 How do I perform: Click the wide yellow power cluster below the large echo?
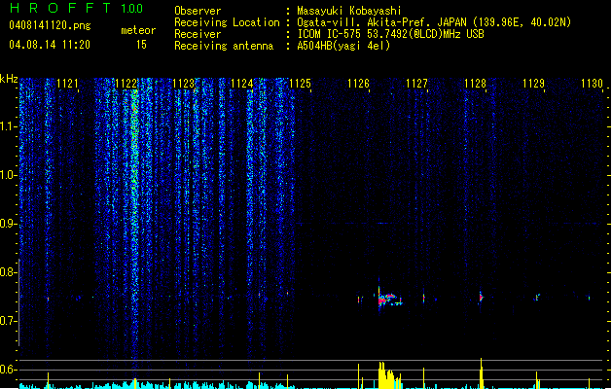click(x=389, y=375)
